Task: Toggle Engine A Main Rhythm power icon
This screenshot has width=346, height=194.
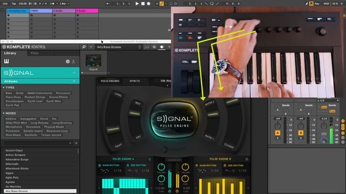Action: [x=99, y=165]
